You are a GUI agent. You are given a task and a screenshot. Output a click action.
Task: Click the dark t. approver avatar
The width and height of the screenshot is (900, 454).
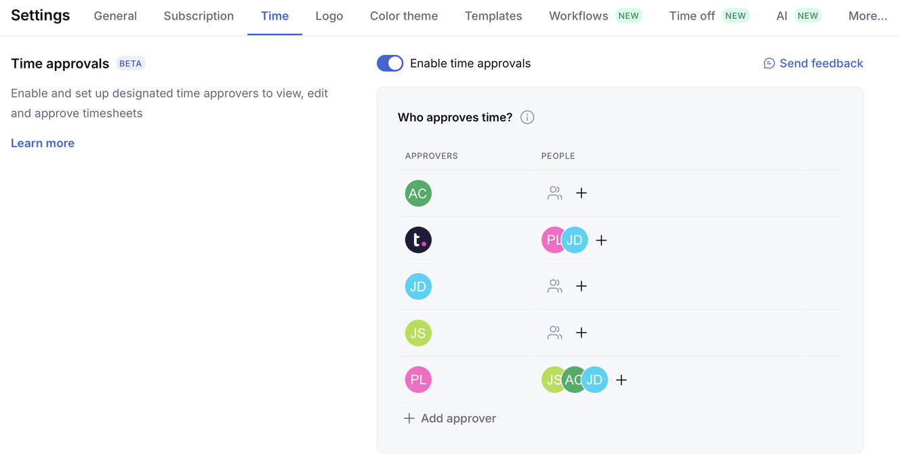[418, 240]
